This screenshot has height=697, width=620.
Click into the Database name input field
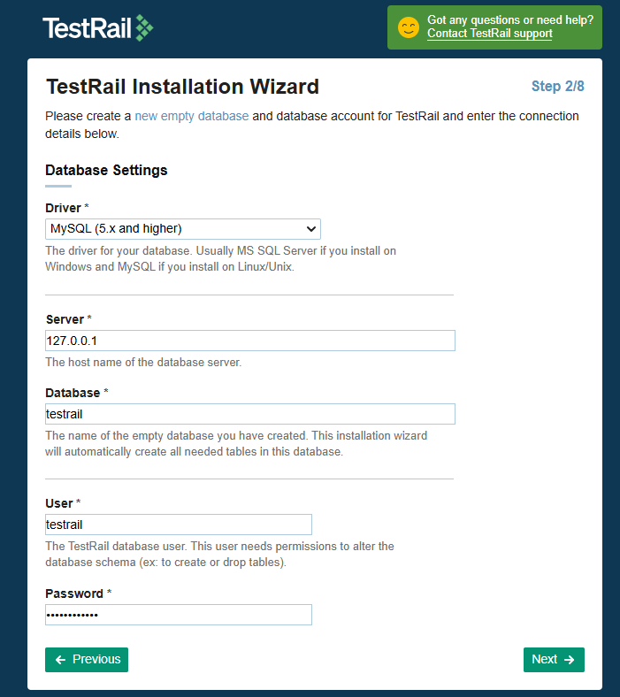pyautogui.click(x=249, y=414)
